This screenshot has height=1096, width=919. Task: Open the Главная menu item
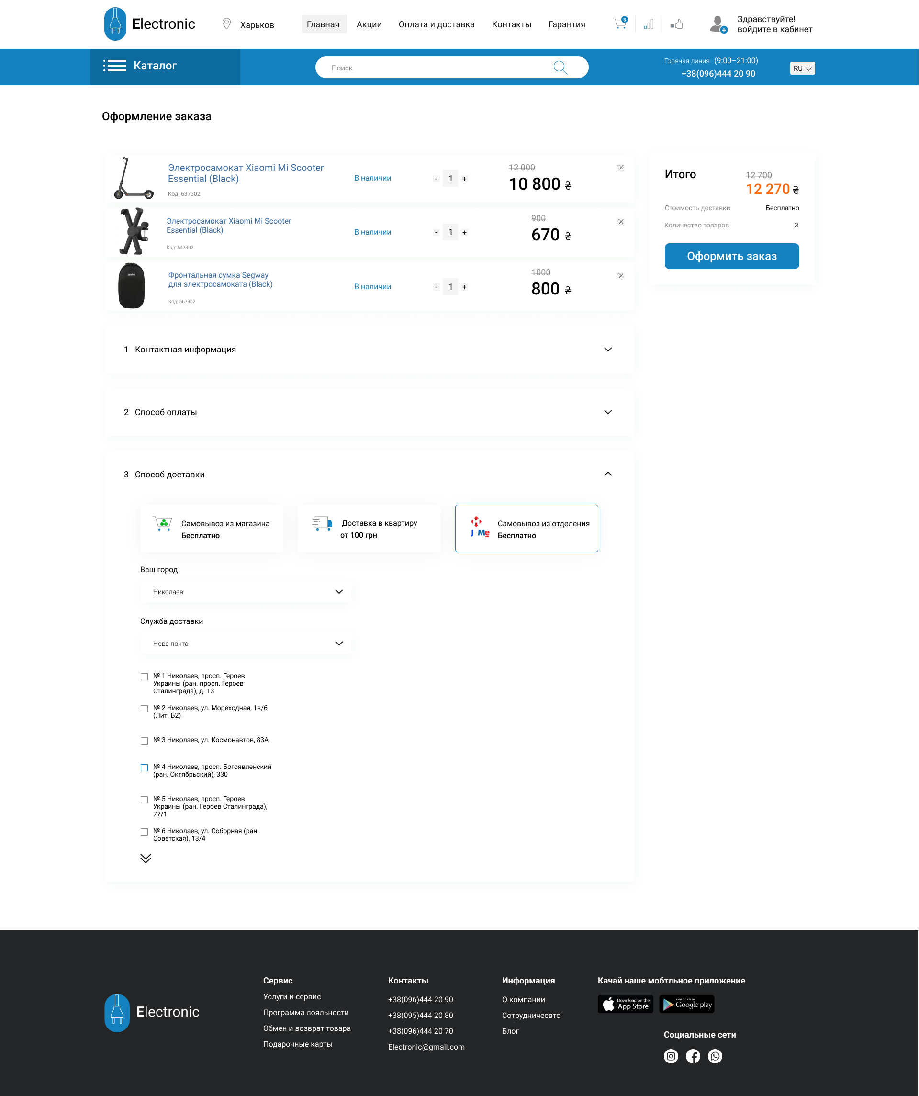(324, 24)
